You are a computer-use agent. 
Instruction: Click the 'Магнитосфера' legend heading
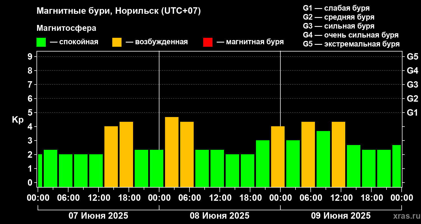click(x=66, y=28)
